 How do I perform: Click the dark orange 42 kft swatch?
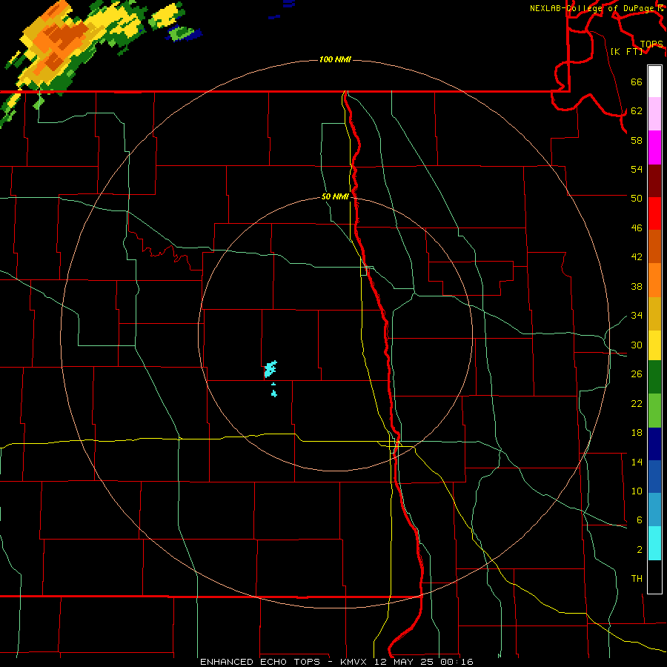(654, 246)
